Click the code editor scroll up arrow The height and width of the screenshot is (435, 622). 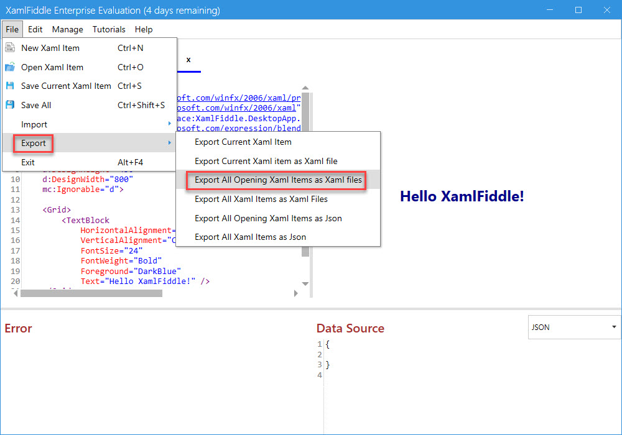(x=305, y=88)
